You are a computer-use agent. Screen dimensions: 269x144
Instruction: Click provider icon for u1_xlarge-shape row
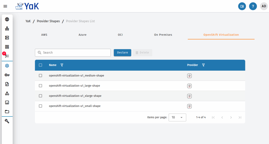coord(189,96)
